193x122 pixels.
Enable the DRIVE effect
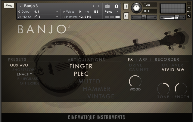(135, 65)
